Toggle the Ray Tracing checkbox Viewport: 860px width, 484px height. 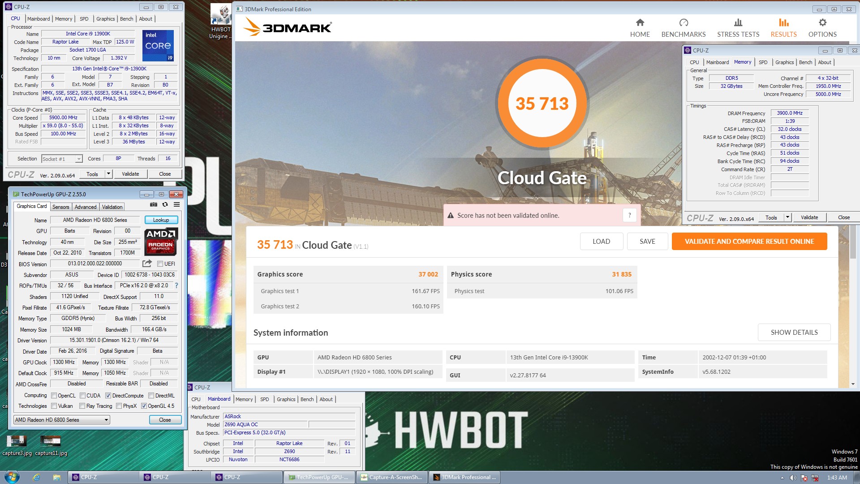[82, 406]
